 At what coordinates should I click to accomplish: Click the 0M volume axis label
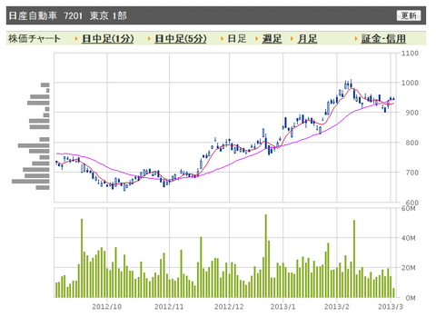(411, 298)
